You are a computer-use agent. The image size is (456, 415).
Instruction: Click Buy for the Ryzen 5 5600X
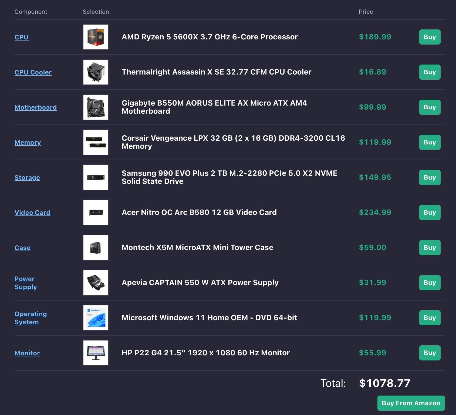[430, 37]
